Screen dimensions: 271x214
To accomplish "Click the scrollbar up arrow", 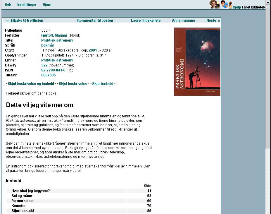I will click(268, 2).
